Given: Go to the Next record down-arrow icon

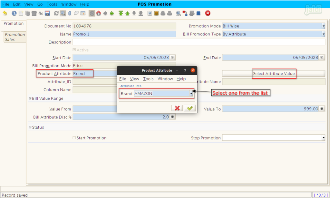Looking at the screenshot, I should [x=134, y=13].
